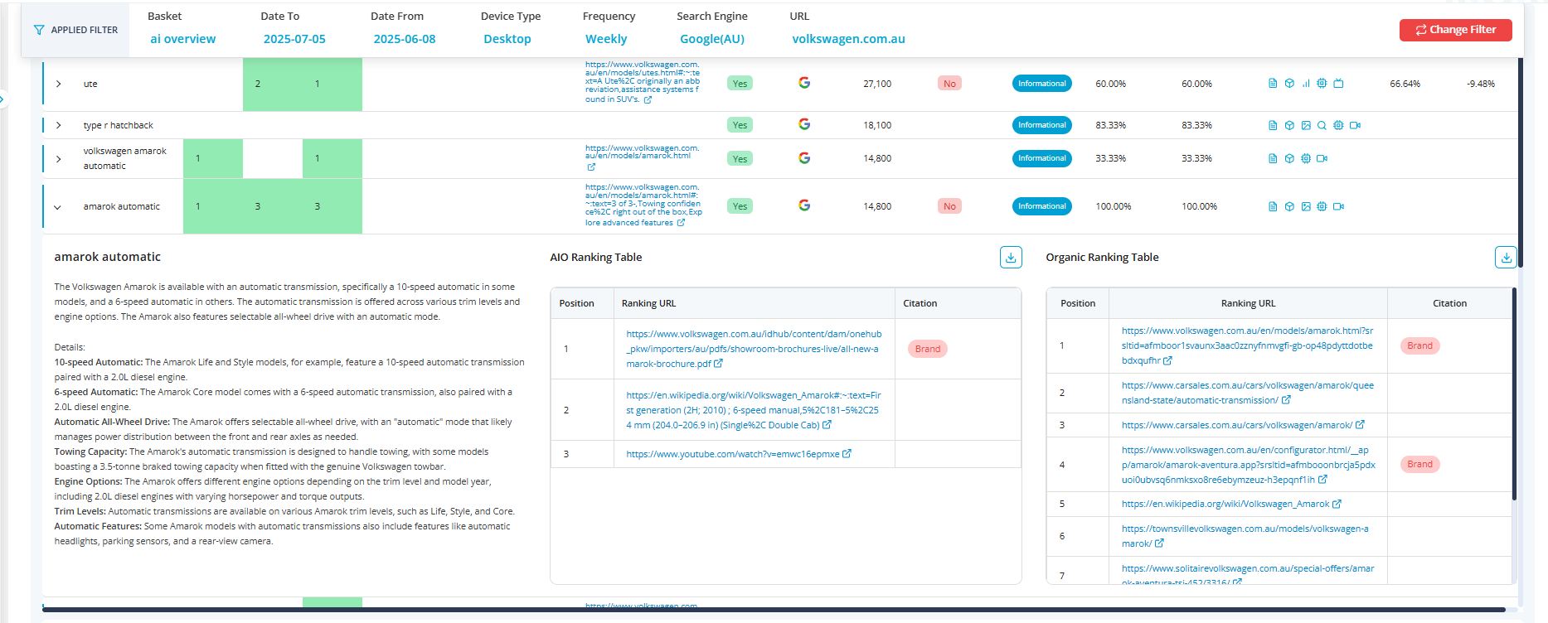
Task: Expand the ute keyword row
Action: click(58, 84)
